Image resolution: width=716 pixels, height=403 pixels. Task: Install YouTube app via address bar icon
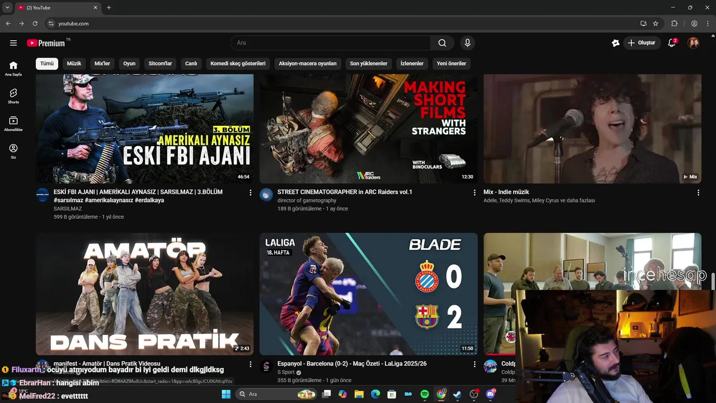[x=643, y=24]
